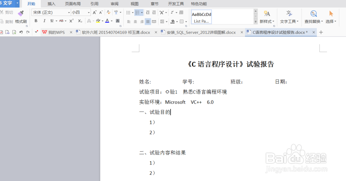Image resolution: width=346 pixels, height=181 pixels.
Task: Align text left
Action: 129,21
